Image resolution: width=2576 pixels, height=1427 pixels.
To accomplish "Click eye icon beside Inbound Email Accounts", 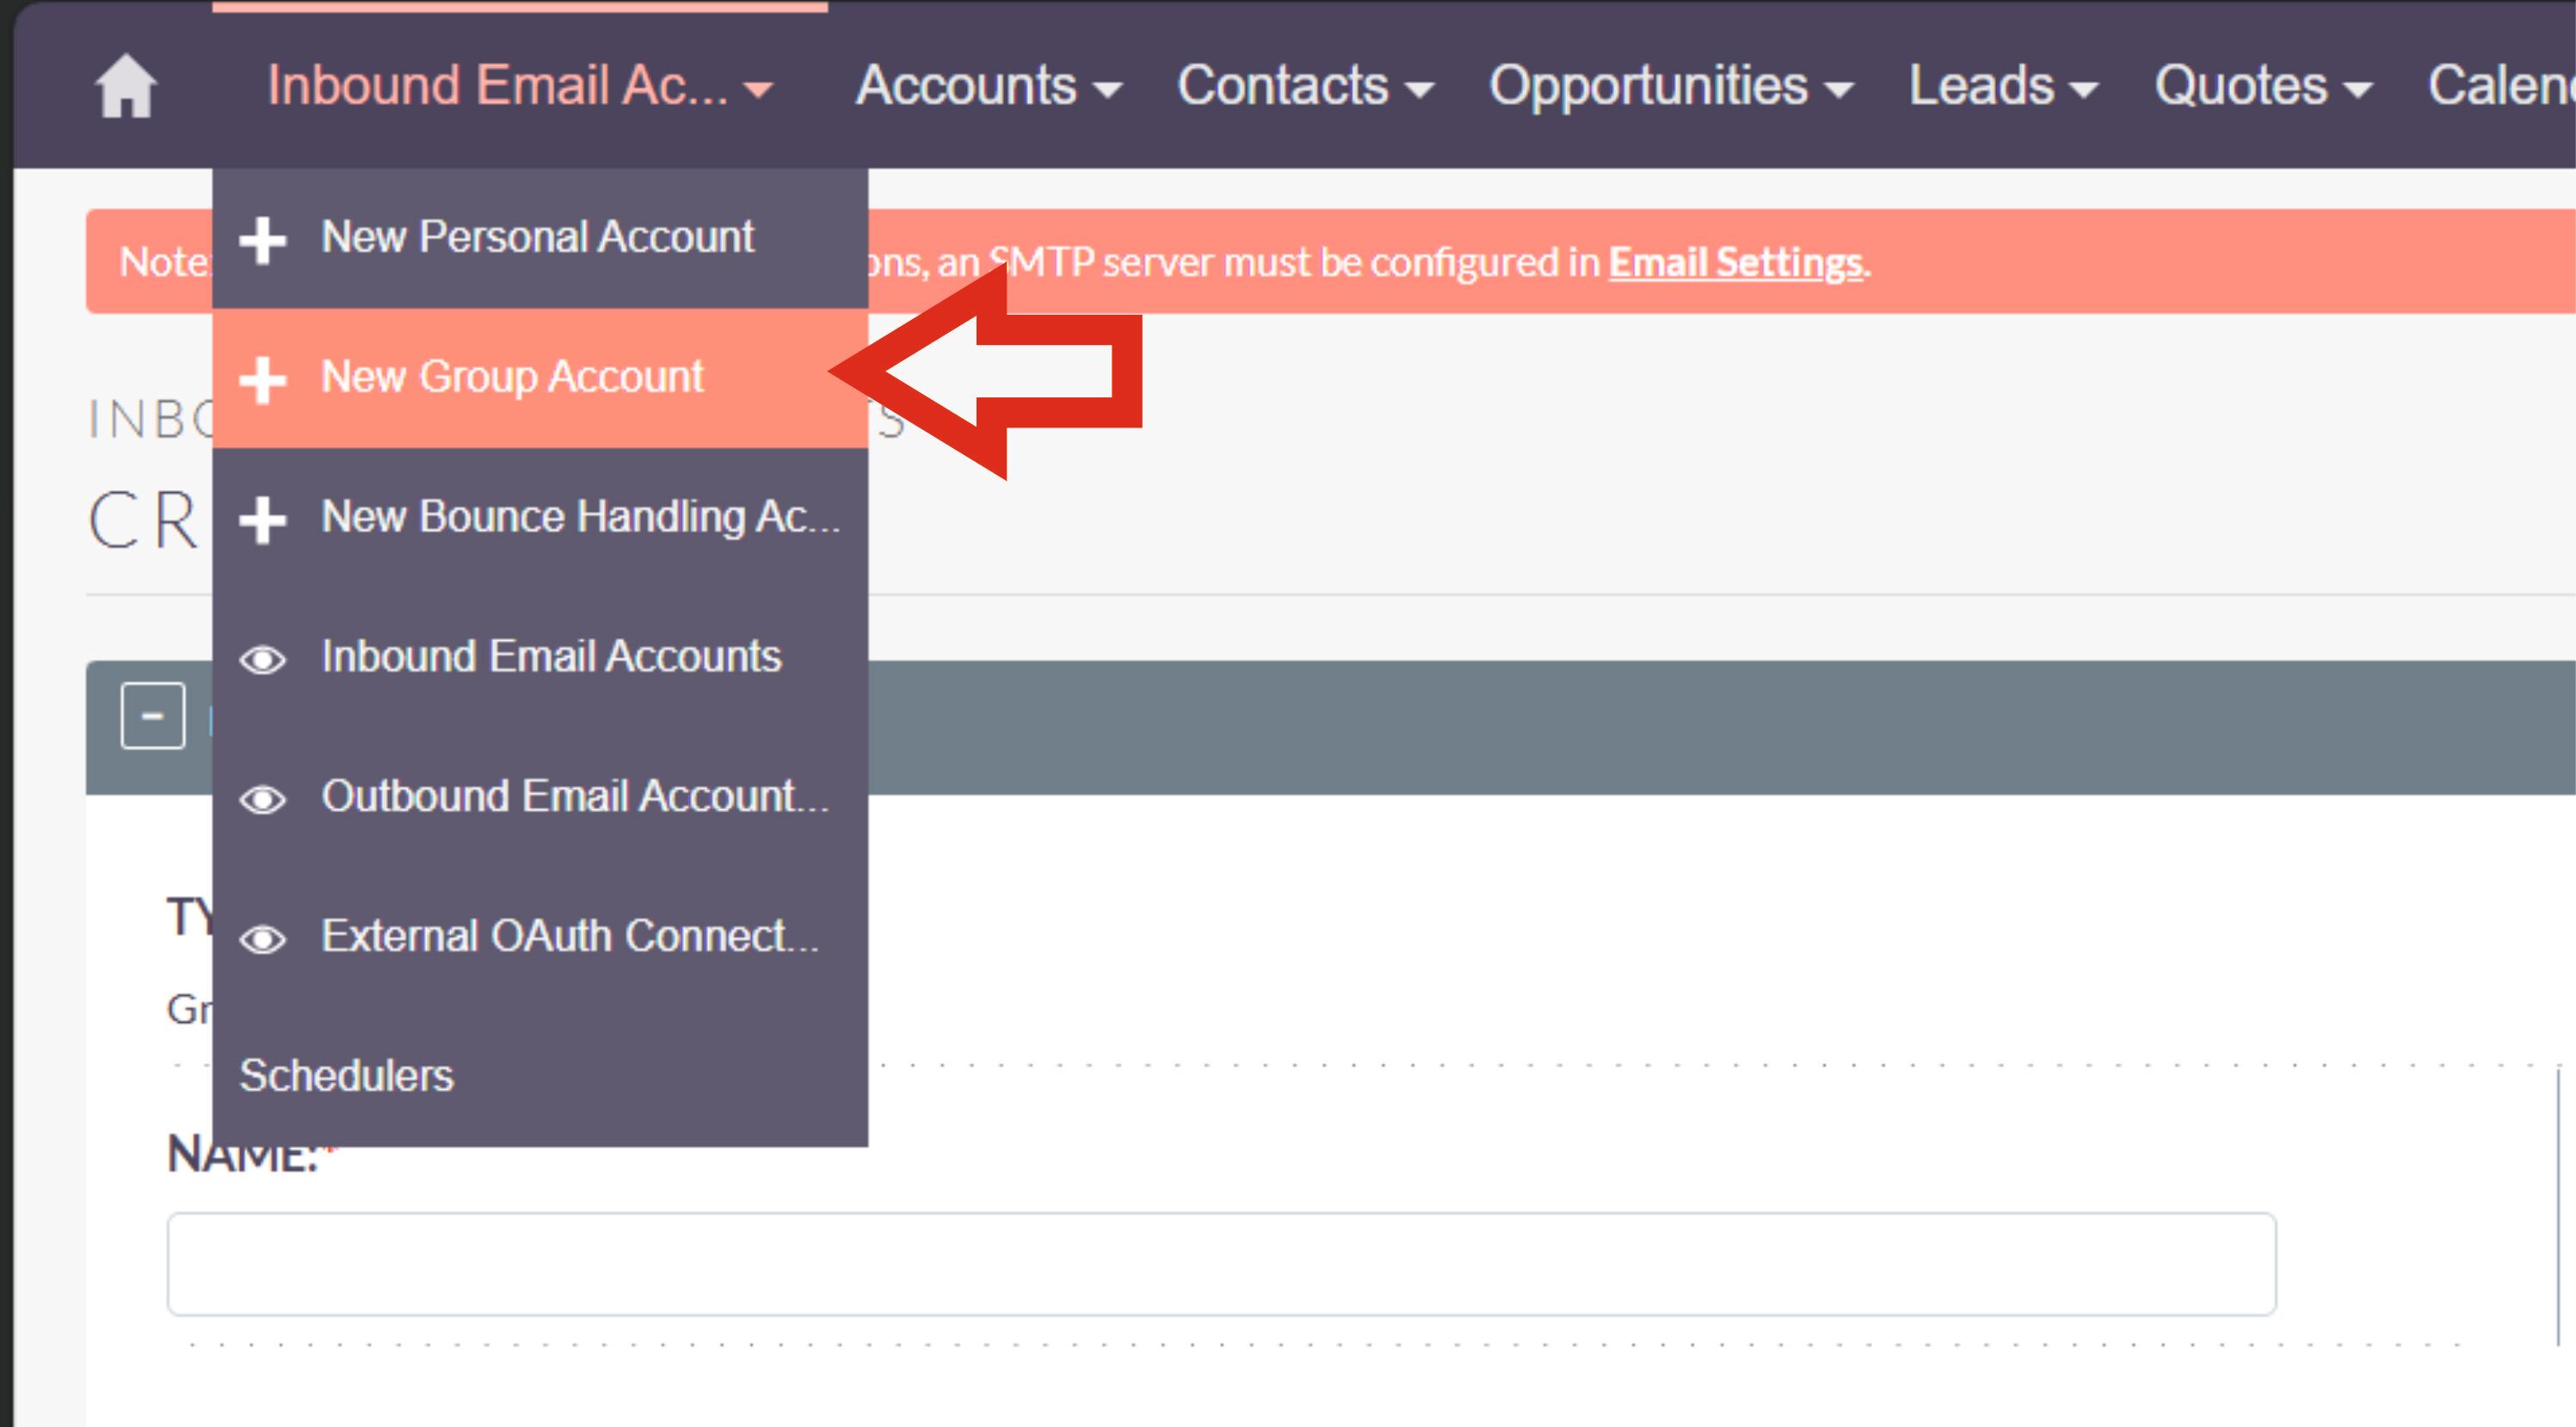I will point(263,660).
